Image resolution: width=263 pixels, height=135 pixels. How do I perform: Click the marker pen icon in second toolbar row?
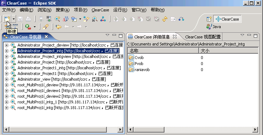pyautogui.click(x=46, y=27)
